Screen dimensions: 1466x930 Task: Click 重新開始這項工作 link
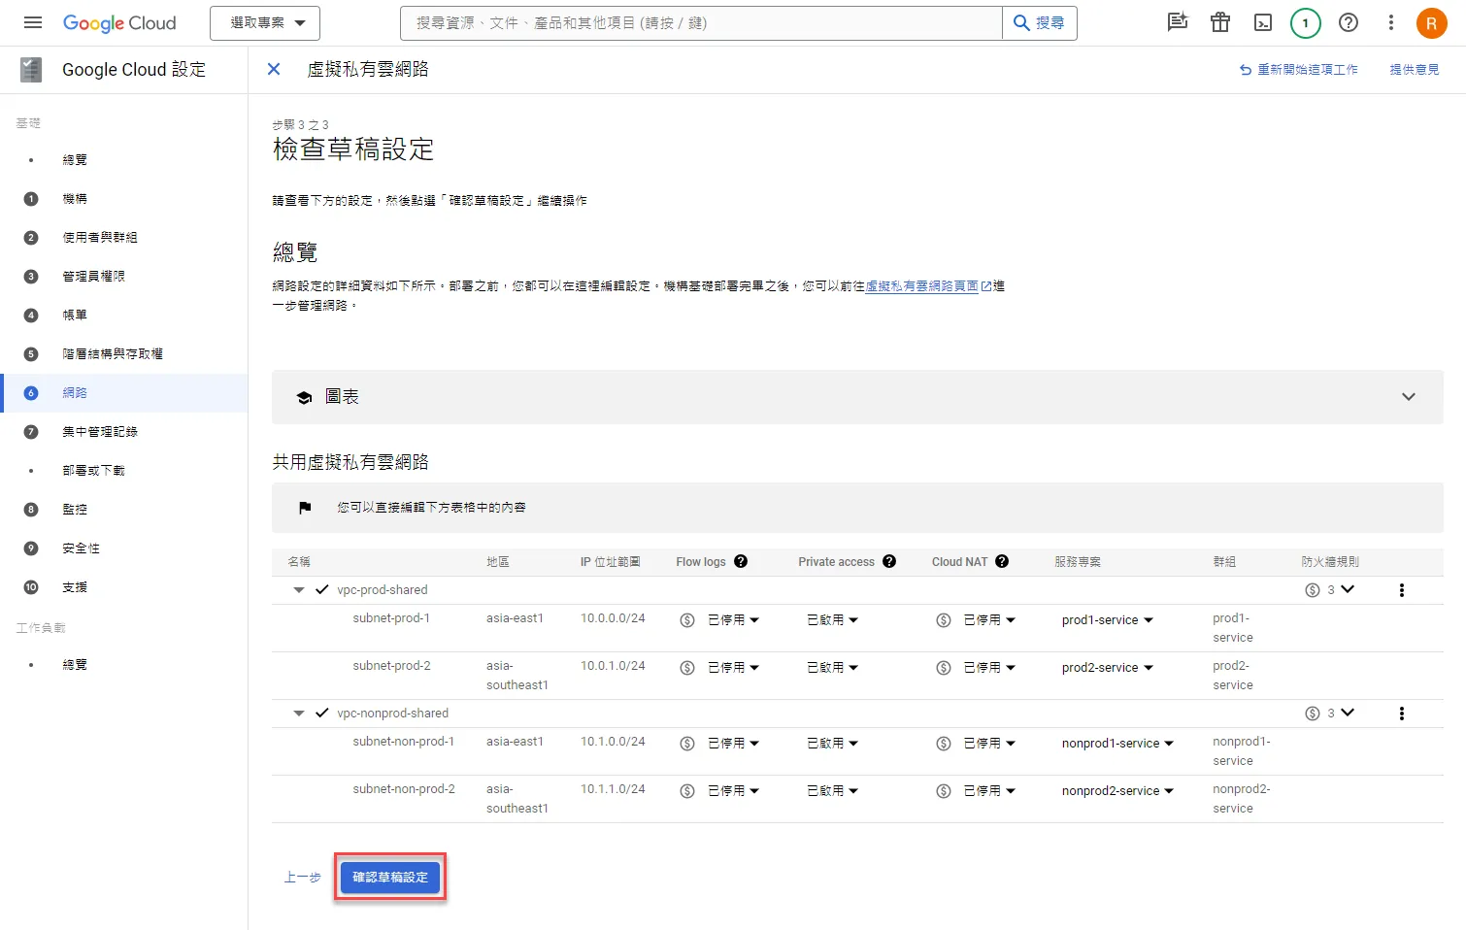click(1299, 70)
